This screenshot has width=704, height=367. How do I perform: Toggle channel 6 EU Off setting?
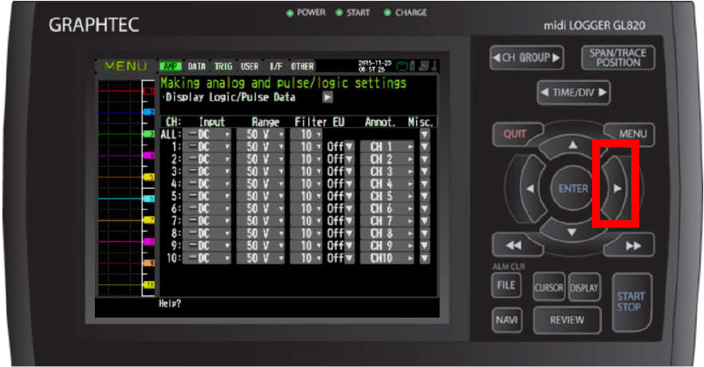[x=341, y=208]
